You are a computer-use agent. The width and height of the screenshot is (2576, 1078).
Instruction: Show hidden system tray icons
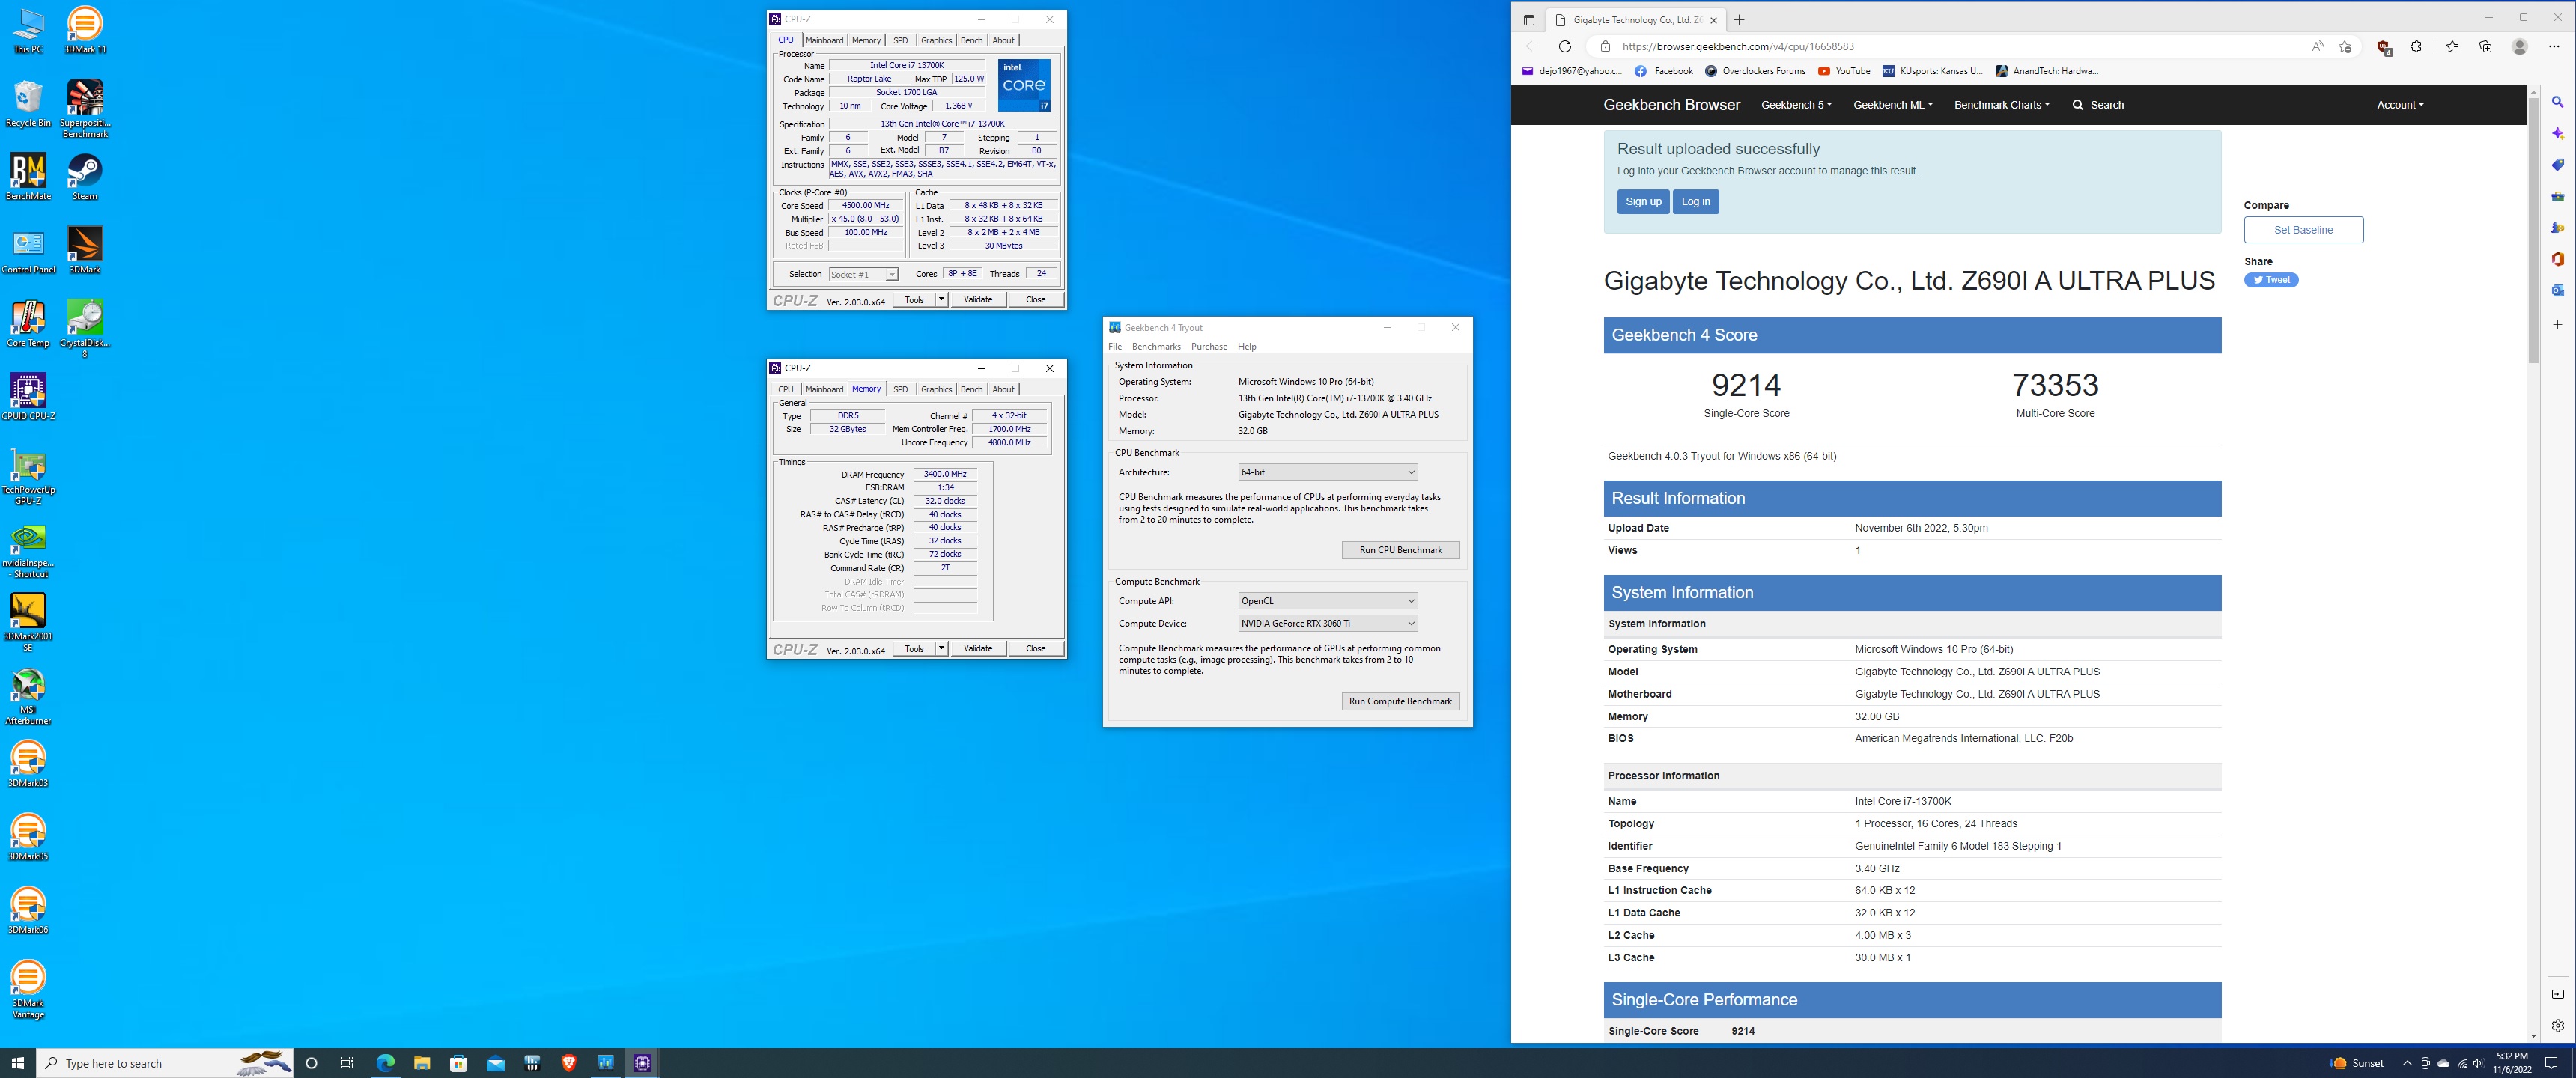(x=2406, y=1063)
